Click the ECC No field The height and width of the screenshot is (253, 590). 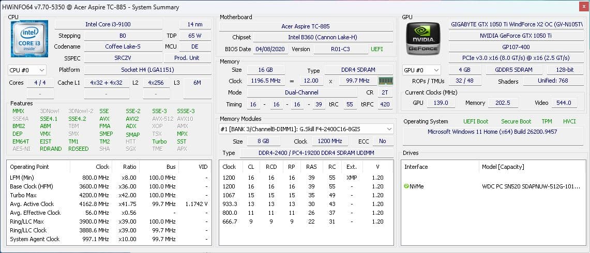[x=383, y=141]
